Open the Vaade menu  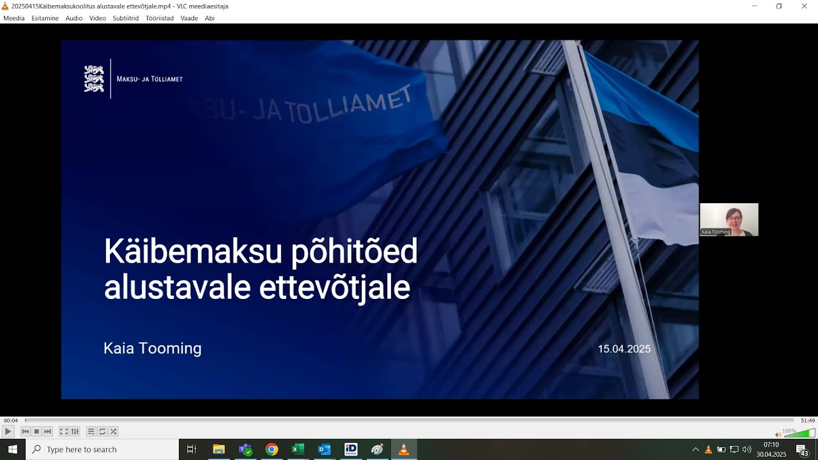coord(189,18)
